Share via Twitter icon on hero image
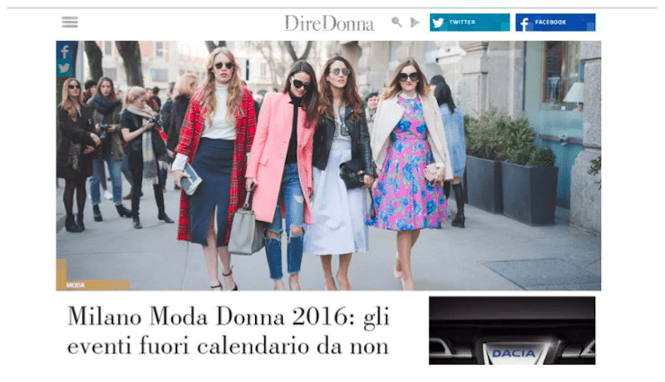Viewport: 665px width, 382px height. [65, 68]
